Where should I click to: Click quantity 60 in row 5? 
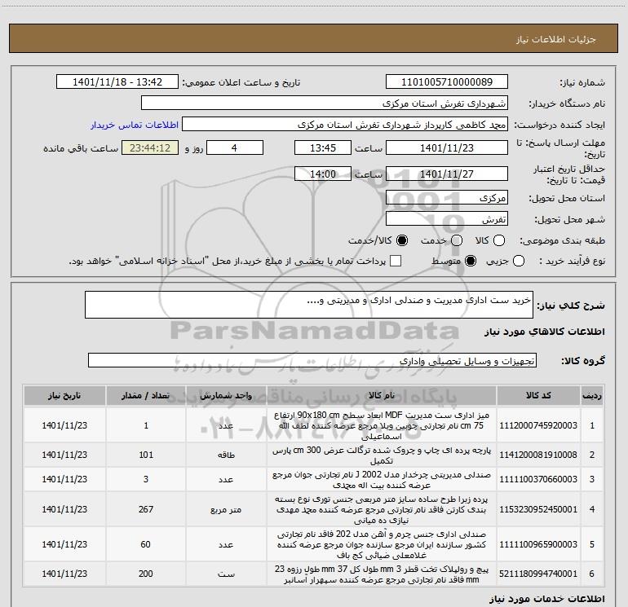pyautogui.click(x=146, y=544)
